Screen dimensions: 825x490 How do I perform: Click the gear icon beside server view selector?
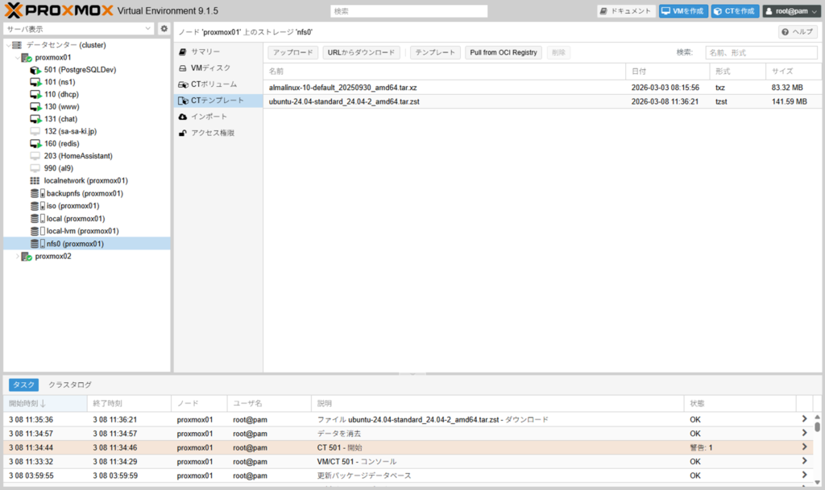point(164,29)
